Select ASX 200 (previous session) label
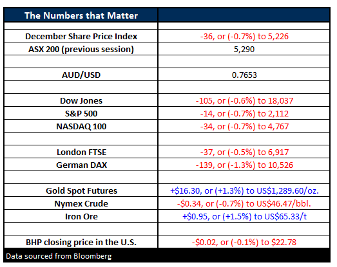The width and height of the screenshot is (337, 267). coord(81,49)
